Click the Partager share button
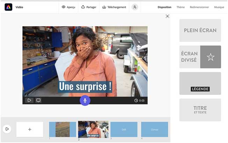This screenshot has width=228, height=143. (89, 7)
